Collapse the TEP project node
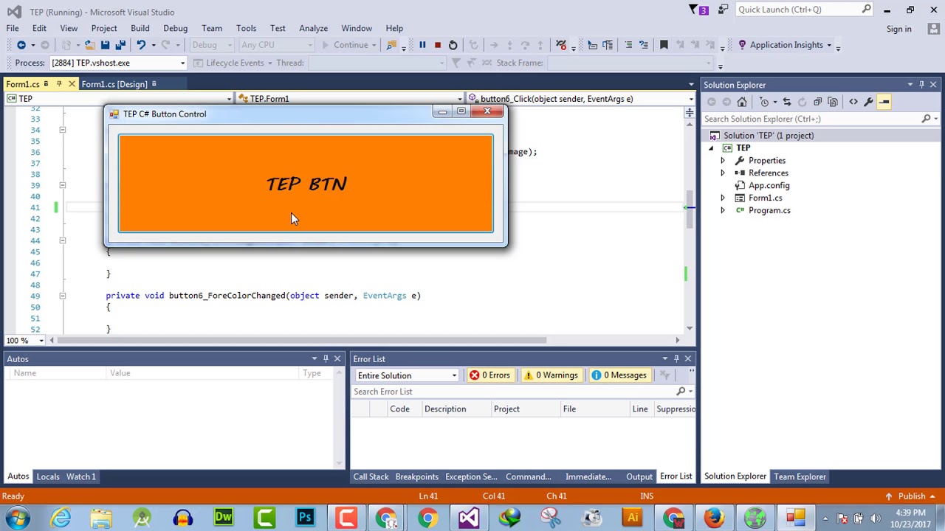Screen dimensions: 945x531 (712, 148)
